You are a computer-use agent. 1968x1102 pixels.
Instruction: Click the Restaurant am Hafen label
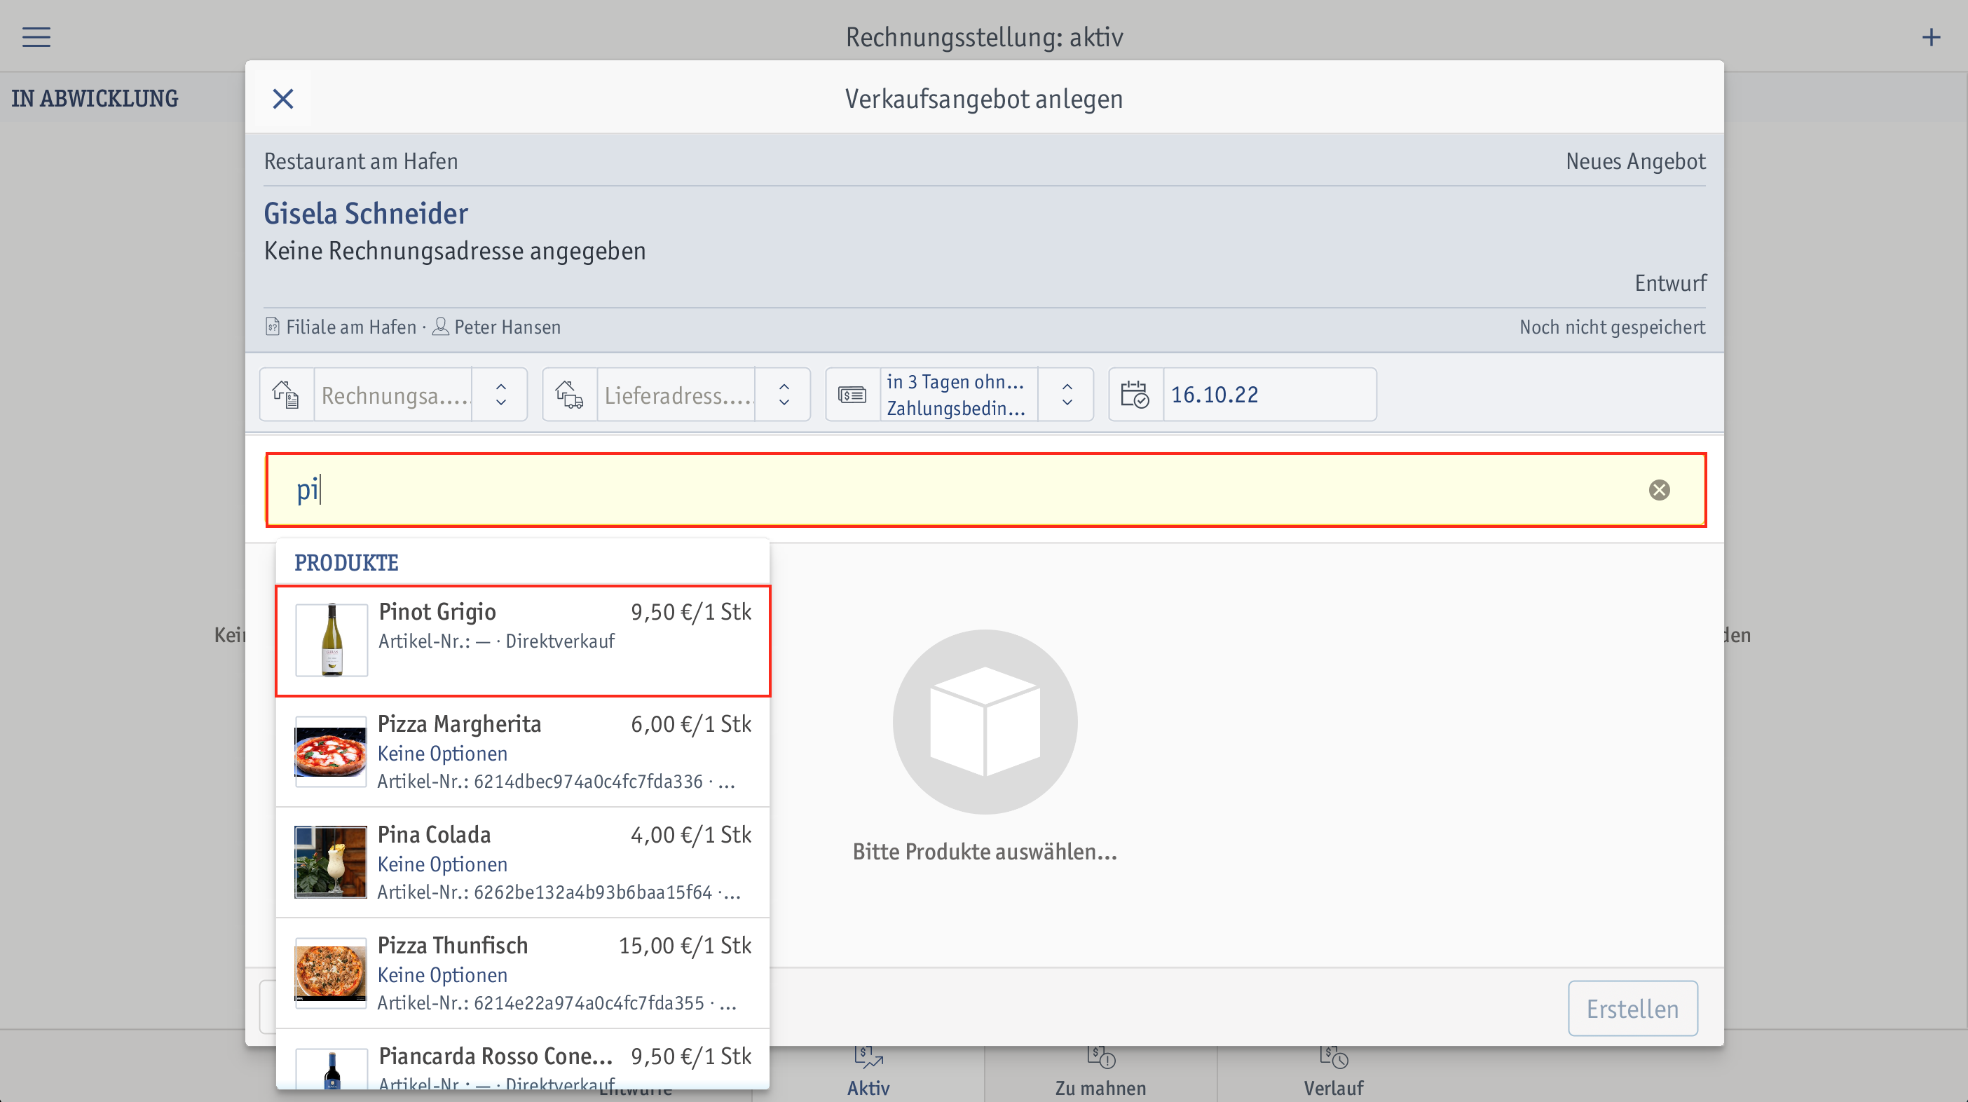(x=361, y=161)
